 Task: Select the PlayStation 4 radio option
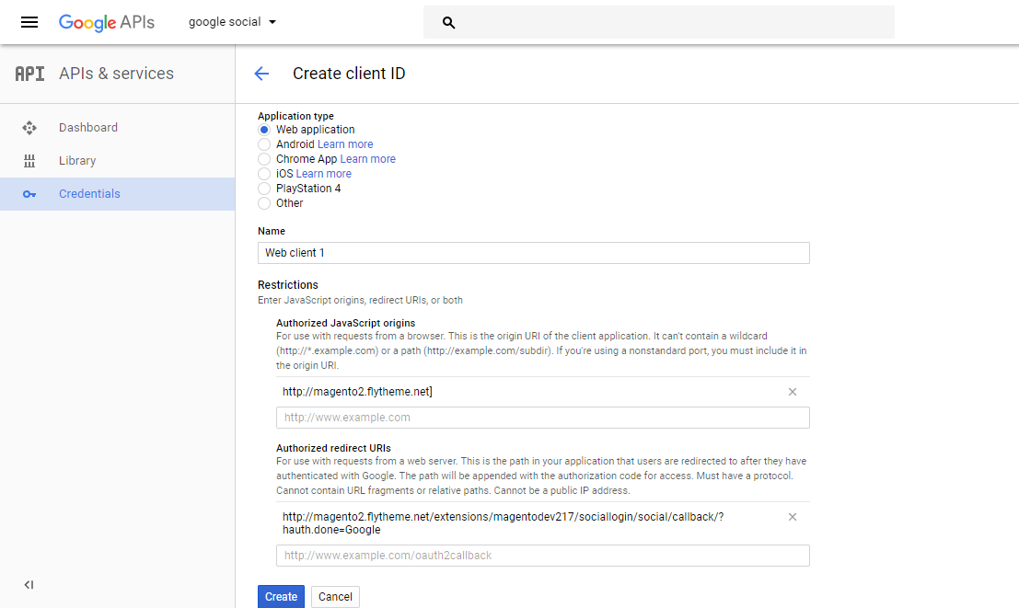264,189
